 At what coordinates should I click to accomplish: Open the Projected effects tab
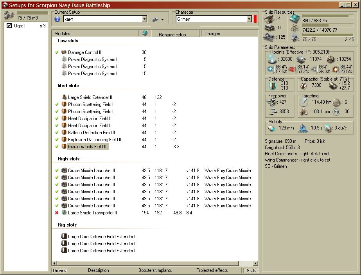(212, 270)
